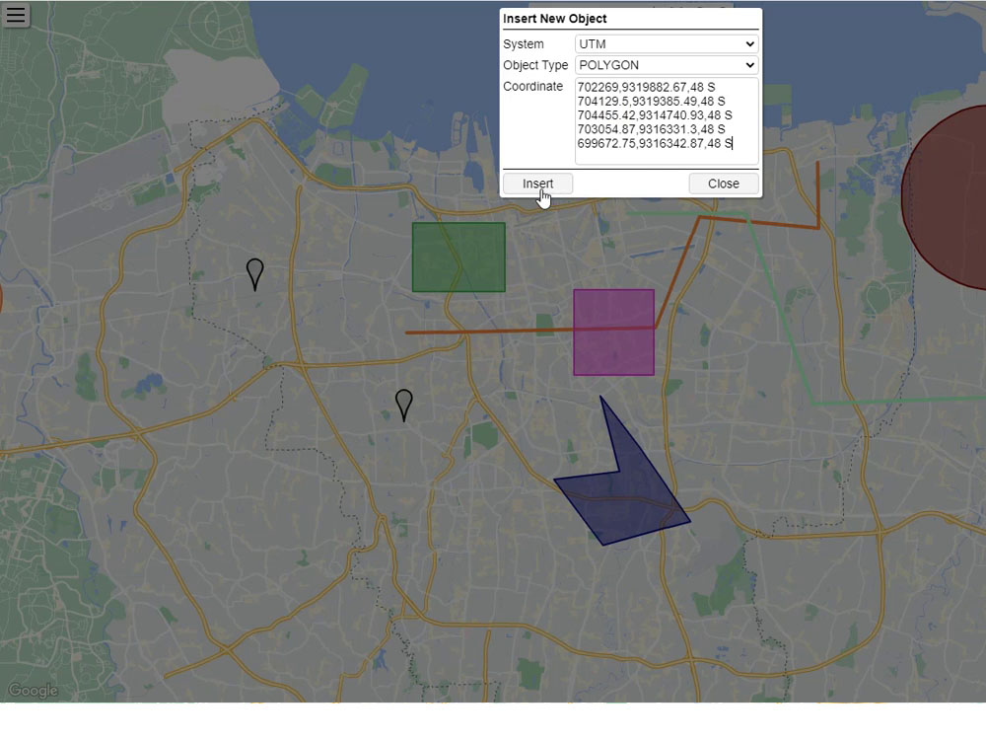
Task: Click the magenta square polygon on the map
Action: (x=613, y=333)
